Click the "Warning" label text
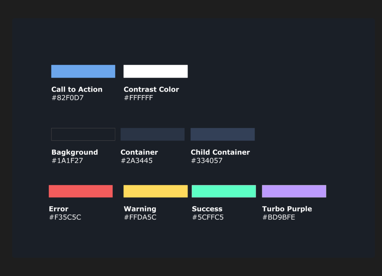382x276 pixels. pyautogui.click(x=140, y=209)
